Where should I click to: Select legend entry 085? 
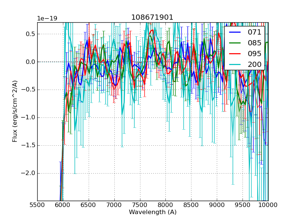(254, 43)
